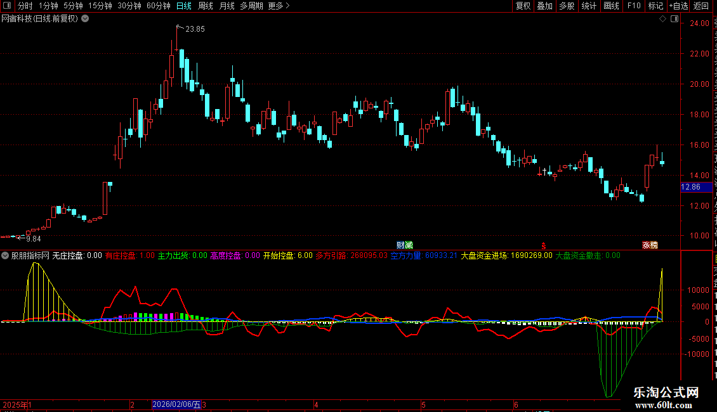
Task: Open dropdown beside 股朋指标网 indicator name
Action: 5,256
